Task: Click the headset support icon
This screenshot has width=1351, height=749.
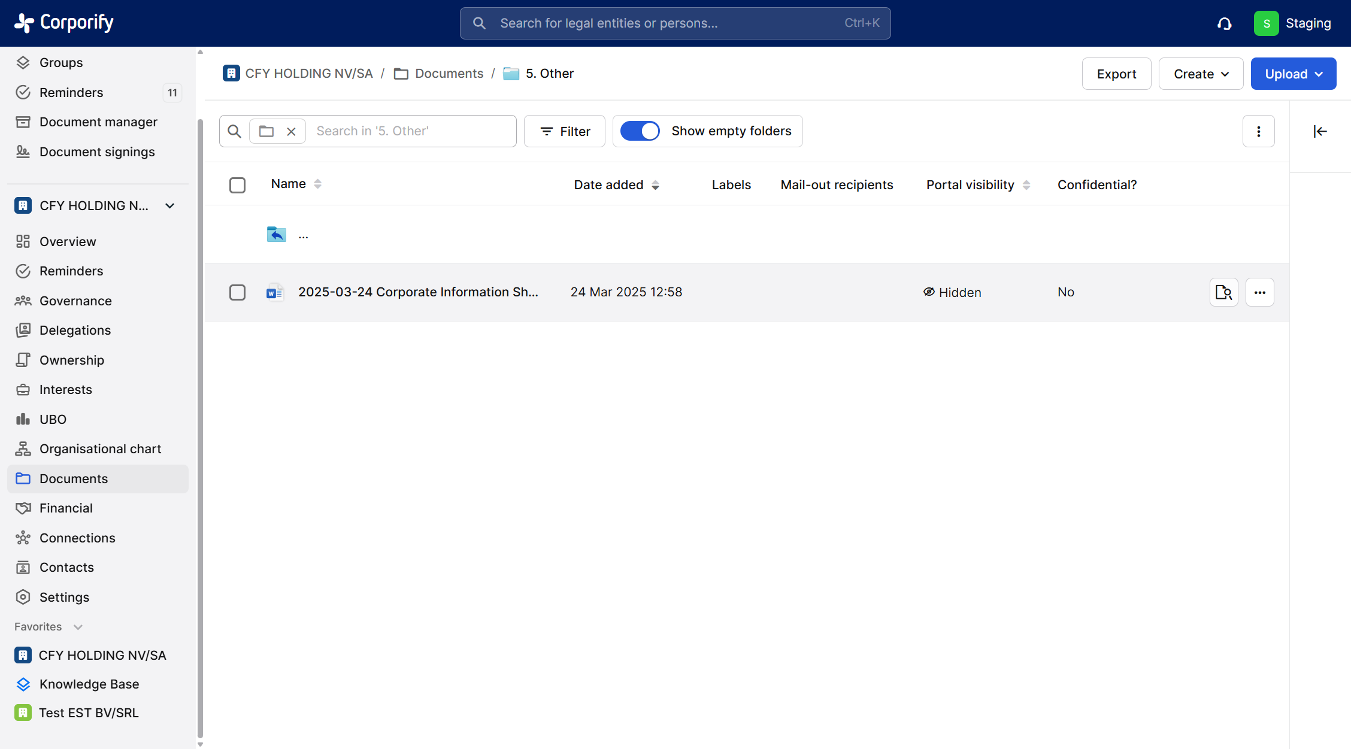Action: pos(1224,23)
